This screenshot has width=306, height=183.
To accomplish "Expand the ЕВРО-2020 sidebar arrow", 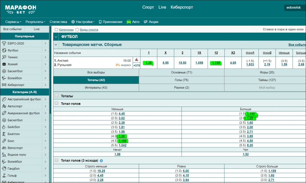I will coord(45,44).
